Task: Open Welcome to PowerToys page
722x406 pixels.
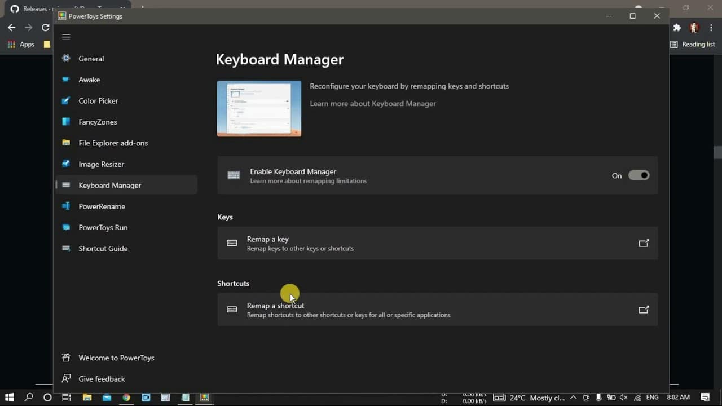Action: tap(116, 358)
